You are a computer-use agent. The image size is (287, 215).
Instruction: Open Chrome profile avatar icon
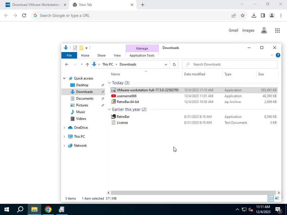coord(272,16)
